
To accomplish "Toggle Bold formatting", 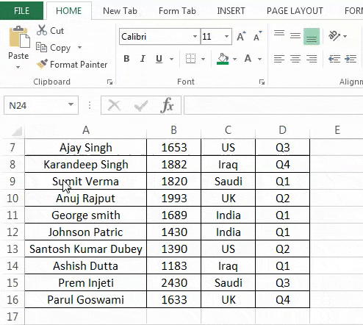I will click(x=126, y=59).
